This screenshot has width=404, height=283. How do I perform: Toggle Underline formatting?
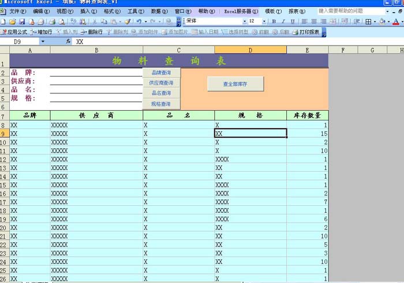click(x=293, y=22)
